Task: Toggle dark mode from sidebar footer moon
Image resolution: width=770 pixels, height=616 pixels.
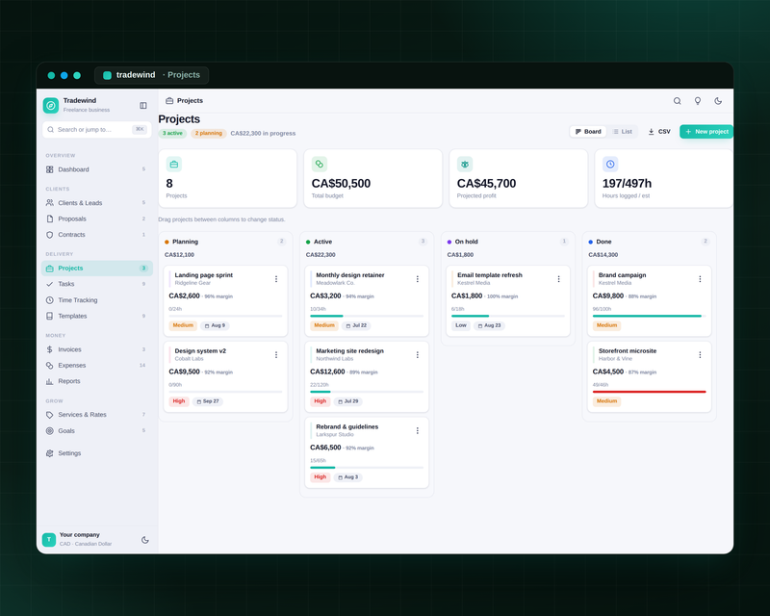Action: [145, 539]
